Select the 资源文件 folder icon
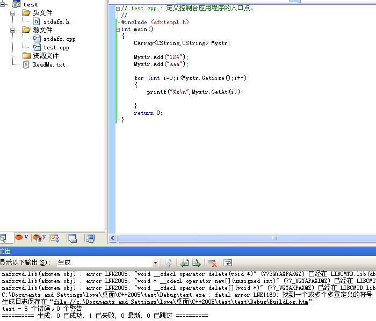Screen dimensions: 376x321 (26, 56)
